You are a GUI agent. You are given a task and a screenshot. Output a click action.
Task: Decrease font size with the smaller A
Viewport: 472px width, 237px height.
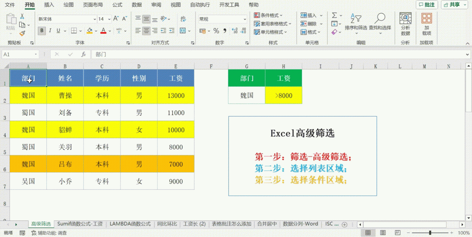124,19
